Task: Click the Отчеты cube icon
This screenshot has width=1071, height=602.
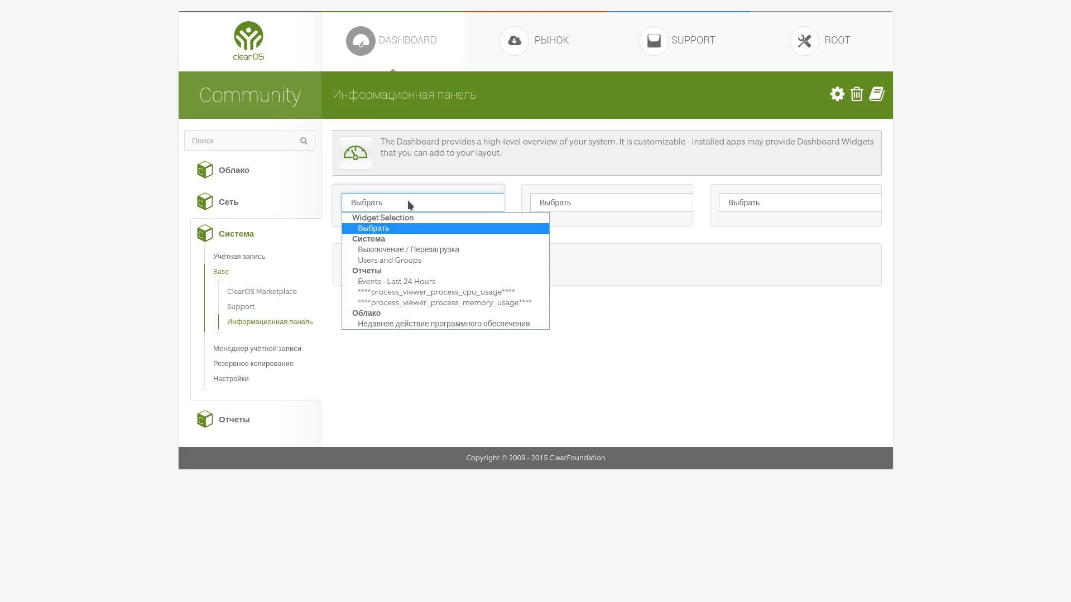Action: point(205,419)
